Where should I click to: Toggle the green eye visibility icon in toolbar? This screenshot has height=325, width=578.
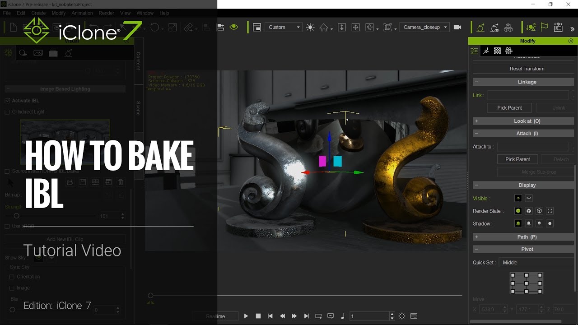233,27
